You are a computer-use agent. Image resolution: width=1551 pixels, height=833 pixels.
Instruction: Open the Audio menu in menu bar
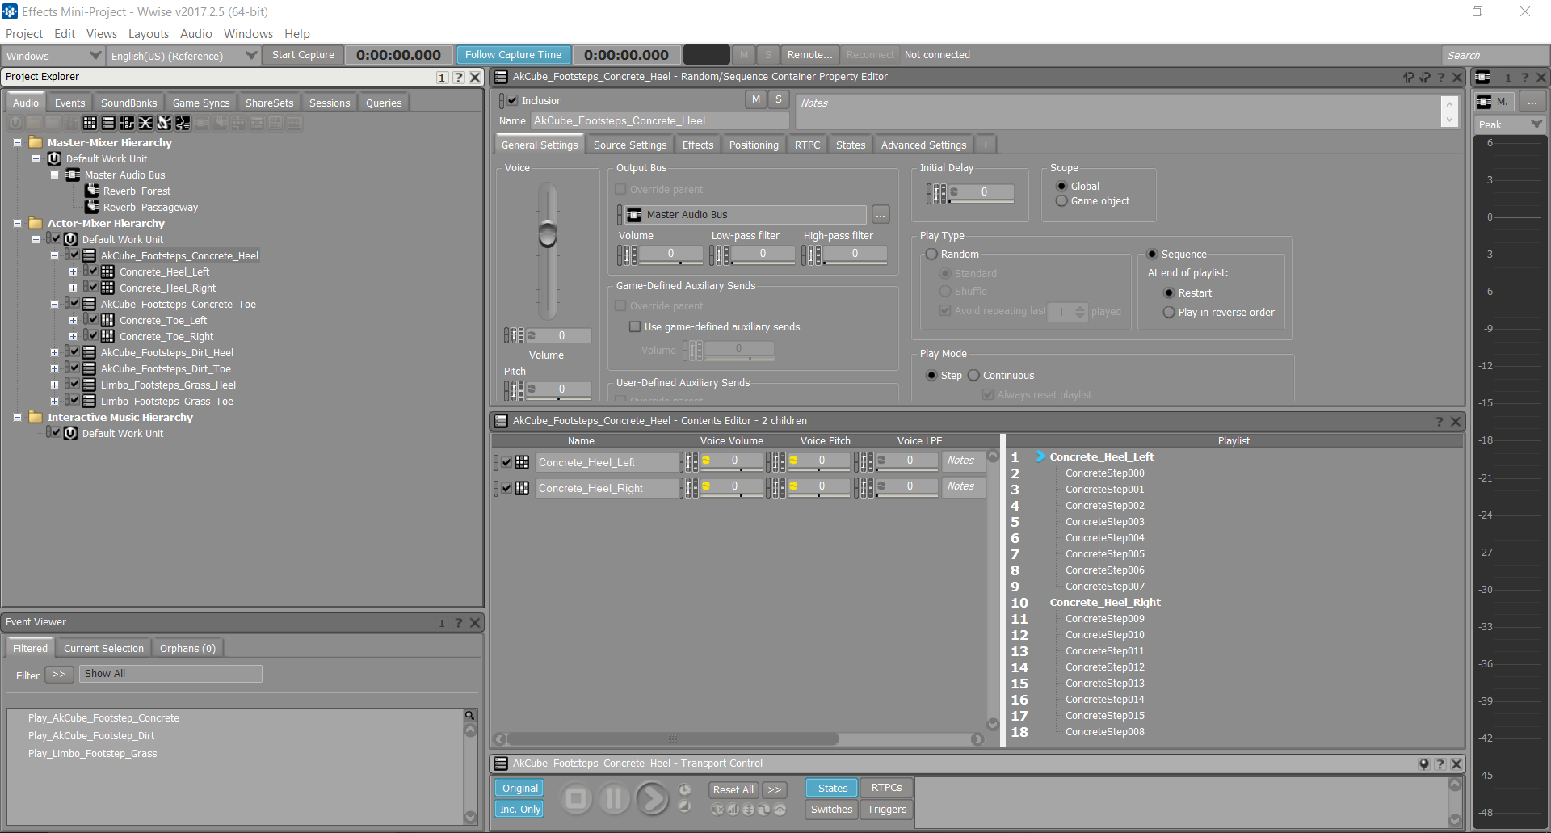[196, 34]
